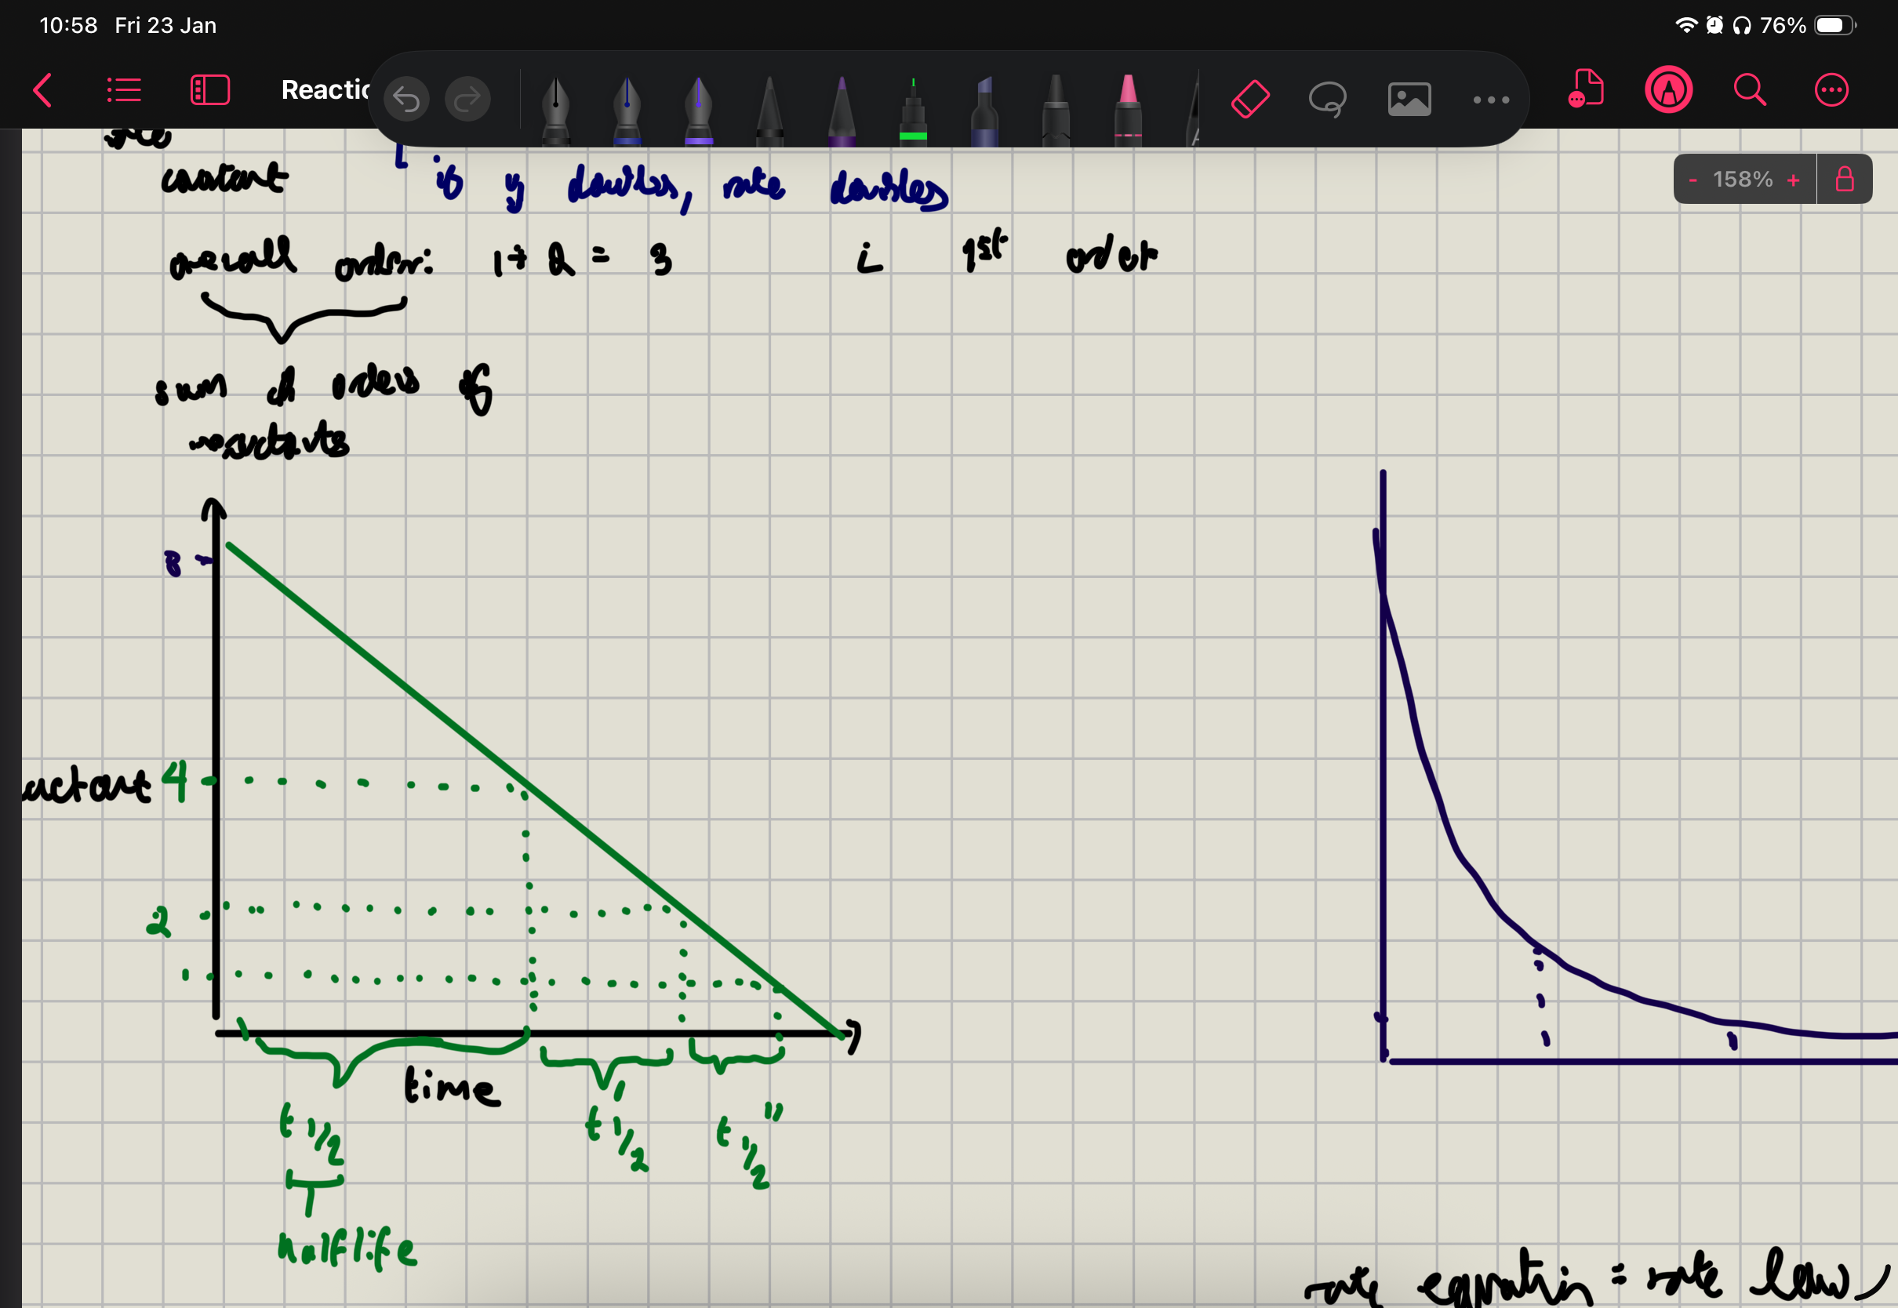Activate the eraser tool

click(1249, 100)
